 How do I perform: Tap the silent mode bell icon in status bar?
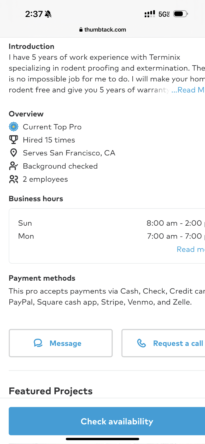(x=48, y=14)
